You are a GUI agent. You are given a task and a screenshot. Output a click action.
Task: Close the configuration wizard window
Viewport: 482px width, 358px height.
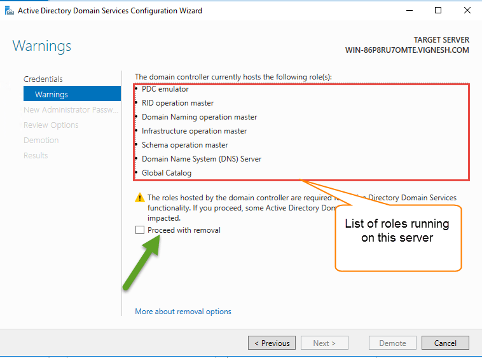[467, 10]
